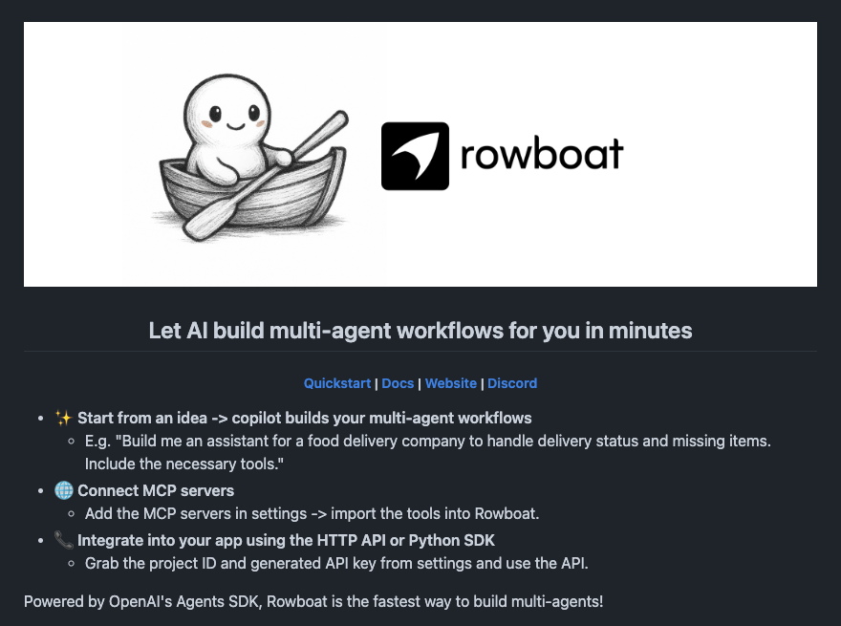Click 'Connect MCP servers' bold text
Viewport: 841px width, 626px height.
(156, 491)
